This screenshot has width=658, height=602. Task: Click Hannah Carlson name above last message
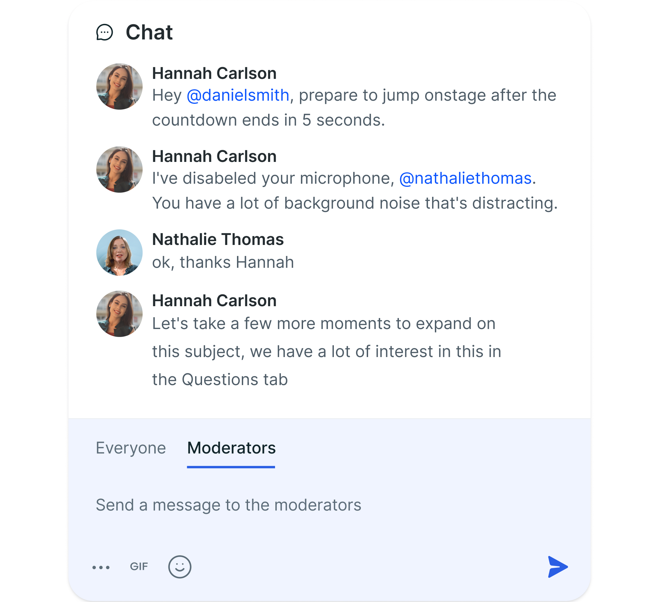[x=214, y=301]
